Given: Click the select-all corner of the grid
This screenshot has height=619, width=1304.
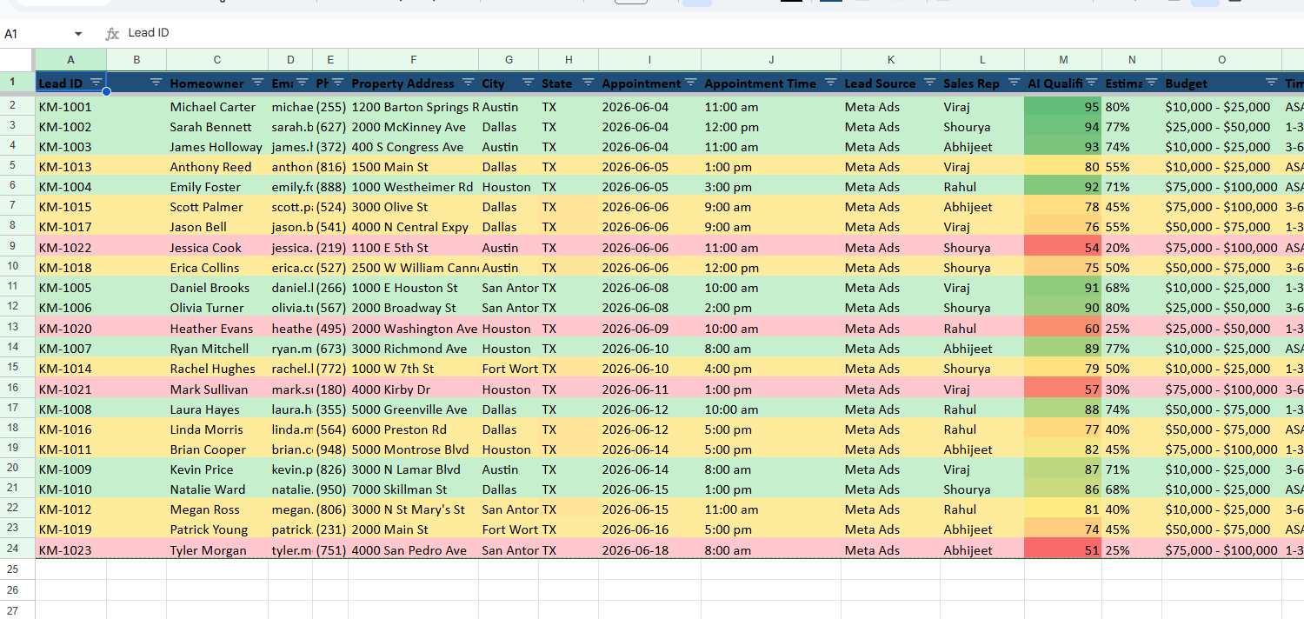Looking at the screenshot, I should coord(17,59).
